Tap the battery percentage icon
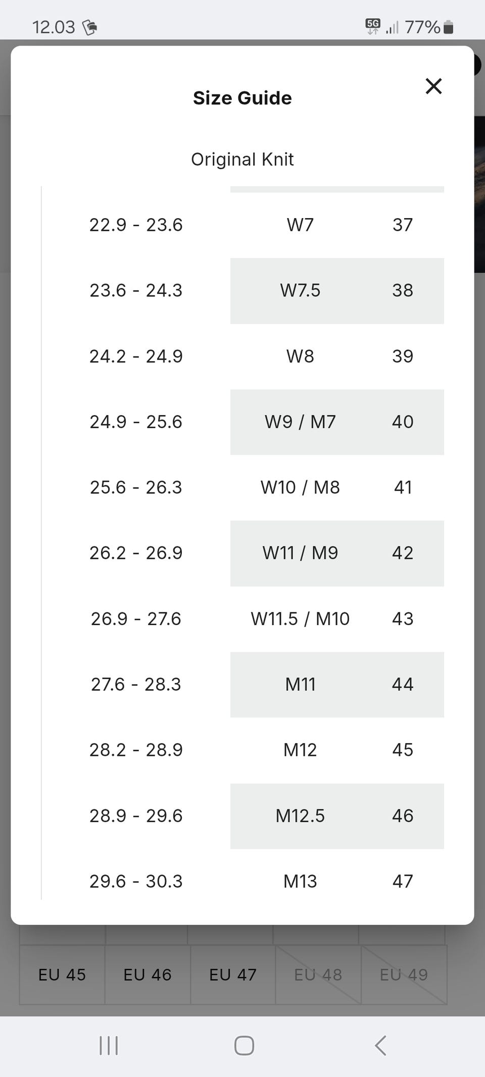This screenshot has width=485, height=1077. 429,27
